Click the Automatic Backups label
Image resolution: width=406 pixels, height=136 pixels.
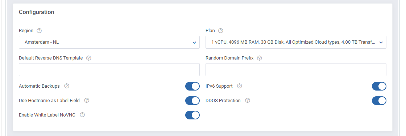(x=40, y=86)
